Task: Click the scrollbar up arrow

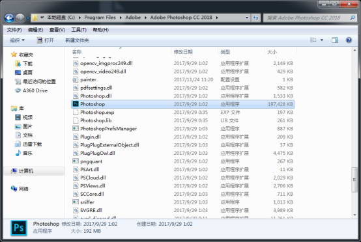Action: coord(354,50)
